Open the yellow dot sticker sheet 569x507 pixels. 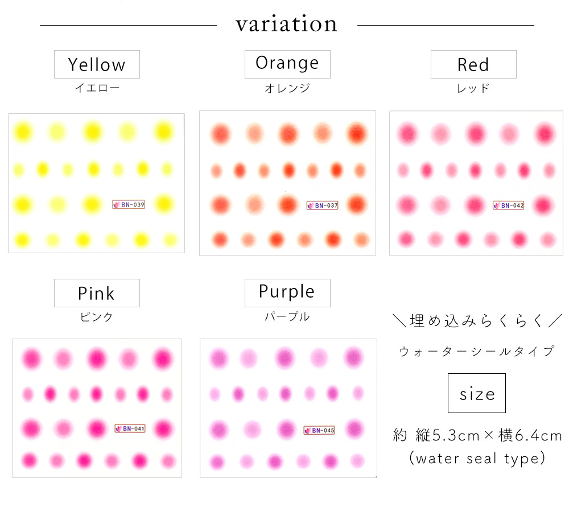(x=97, y=183)
